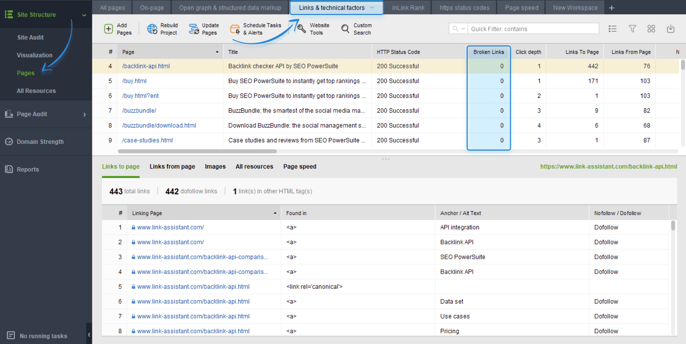Select the Images tab

pos(215,166)
